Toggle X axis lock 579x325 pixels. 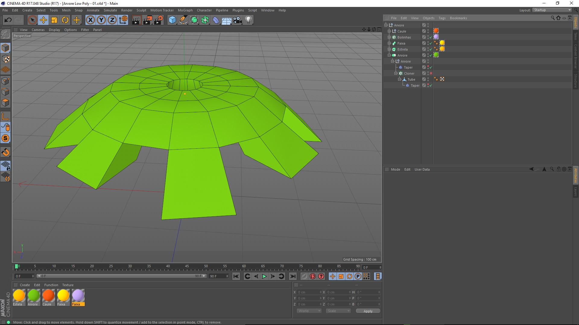tap(90, 20)
